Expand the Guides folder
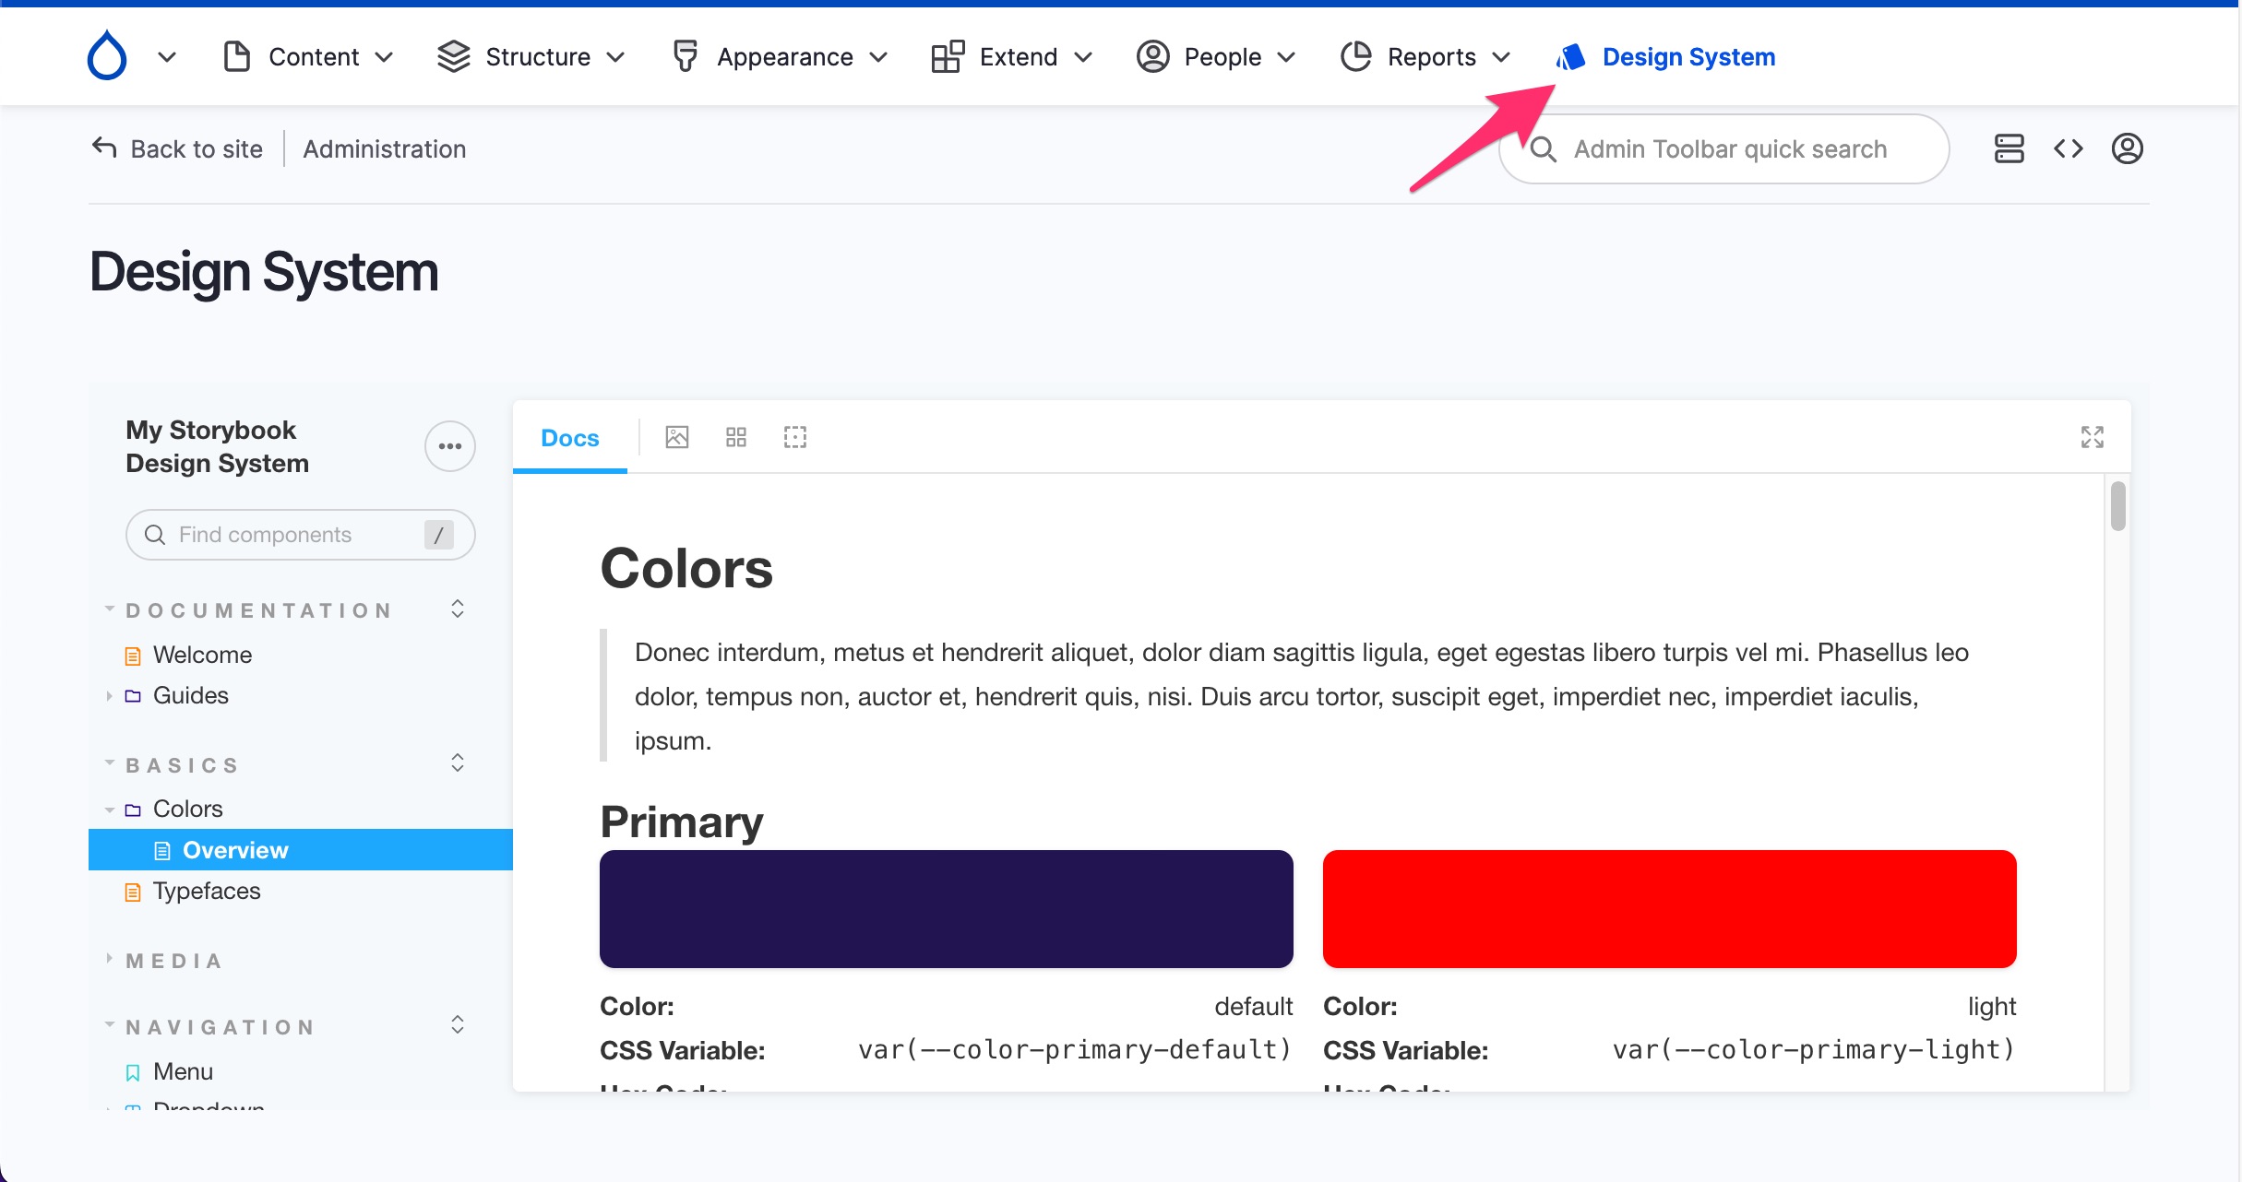2242x1182 pixels. (x=110, y=696)
